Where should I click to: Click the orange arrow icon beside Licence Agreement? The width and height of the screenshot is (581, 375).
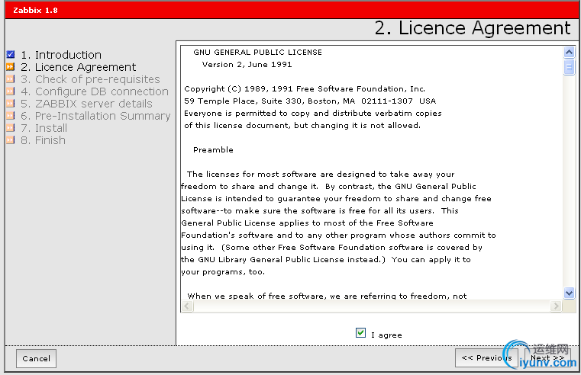click(11, 67)
